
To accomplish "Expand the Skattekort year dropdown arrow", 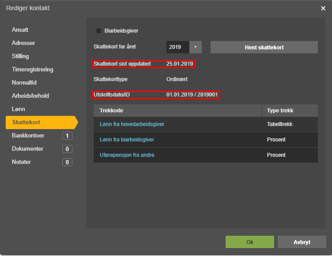I will 196,47.
